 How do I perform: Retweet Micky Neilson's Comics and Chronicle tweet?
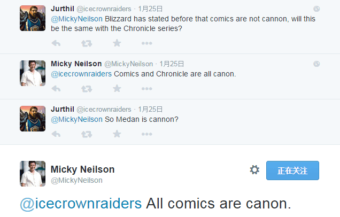86,89
